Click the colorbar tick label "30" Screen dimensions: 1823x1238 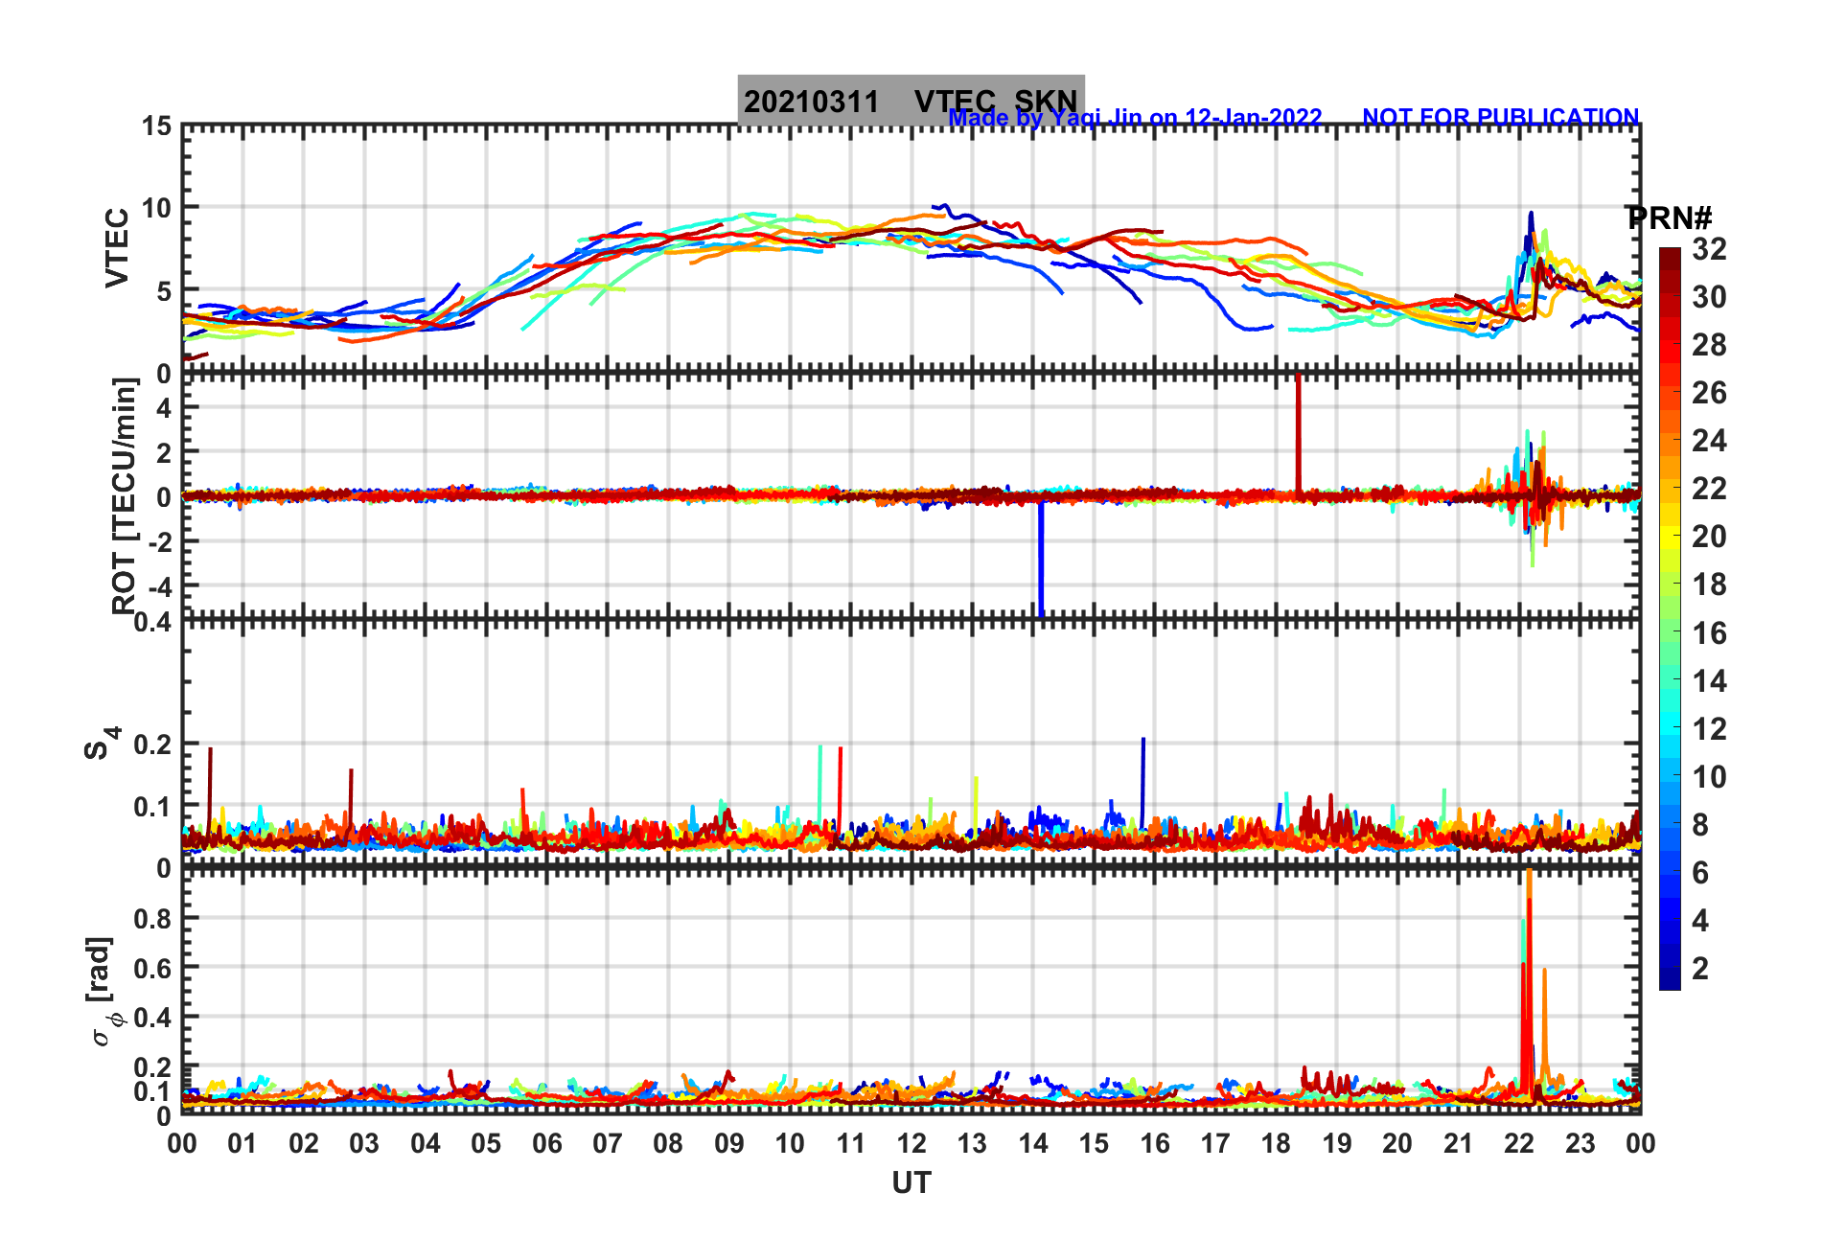1709,297
